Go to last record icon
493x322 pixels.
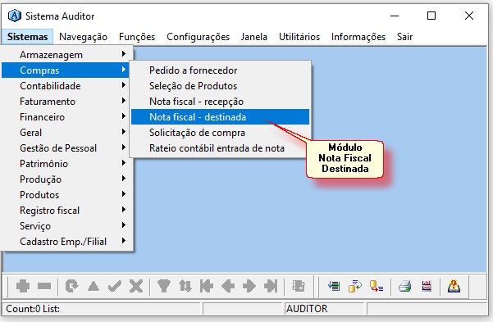click(271, 286)
